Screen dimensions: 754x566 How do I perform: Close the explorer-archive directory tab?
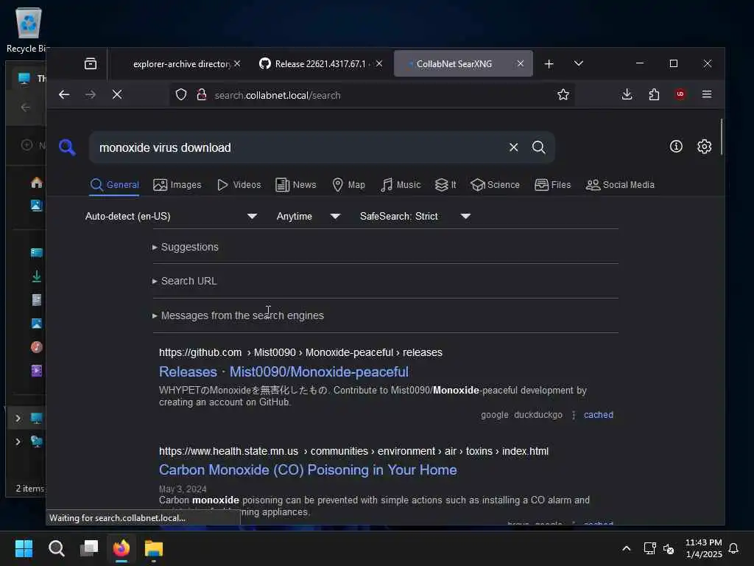tap(237, 63)
